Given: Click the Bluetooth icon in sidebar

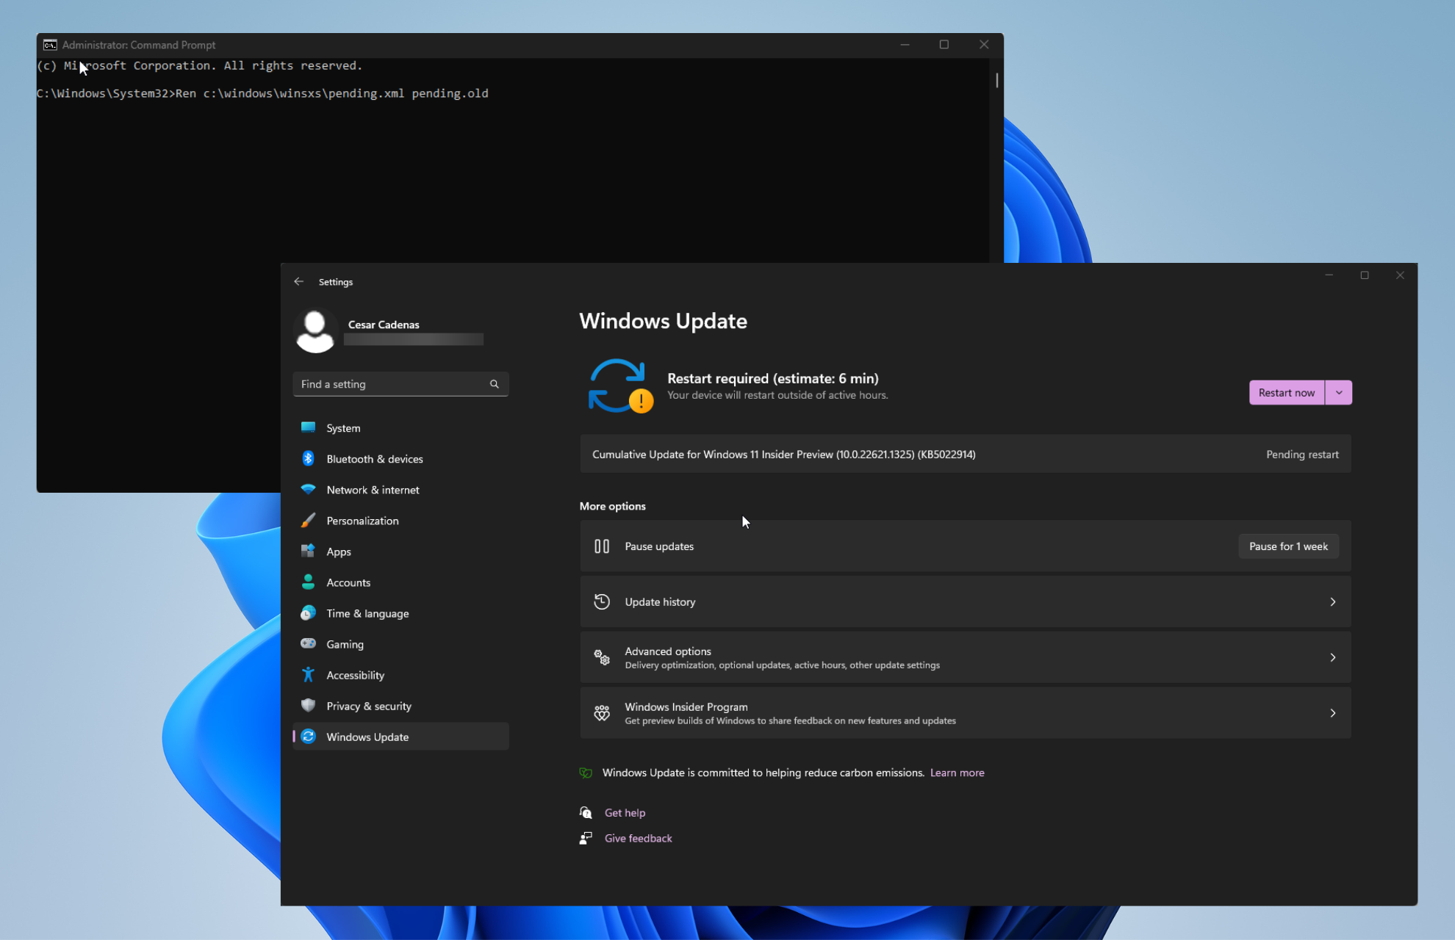Looking at the screenshot, I should 308,458.
